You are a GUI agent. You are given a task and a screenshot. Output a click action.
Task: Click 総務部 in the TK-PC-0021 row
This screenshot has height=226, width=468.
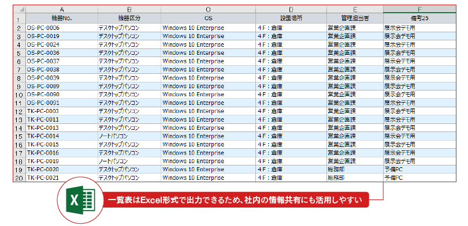coord(336,178)
